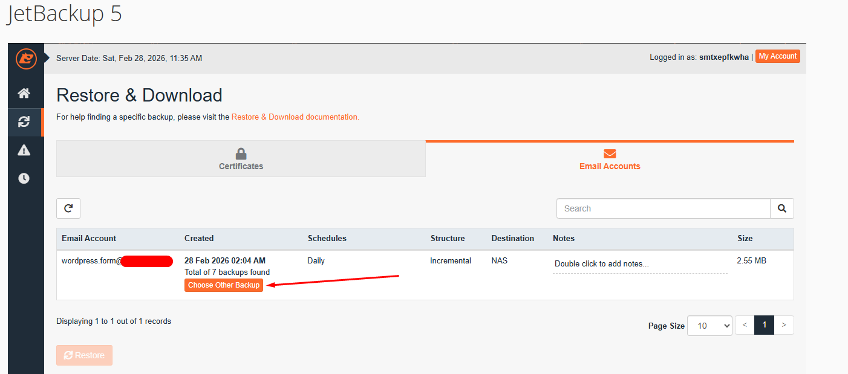This screenshot has height=374, width=848.
Task: Open the alerts warning triangle icon
Action: [x=24, y=150]
